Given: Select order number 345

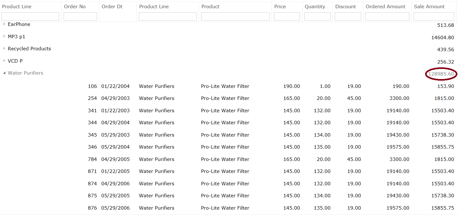Looking at the screenshot, I should pyautogui.click(x=92, y=135).
